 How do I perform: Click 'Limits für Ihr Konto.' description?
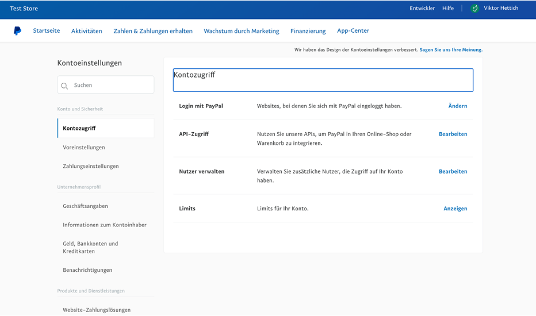click(283, 209)
